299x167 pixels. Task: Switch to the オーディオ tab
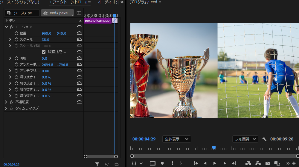108,2
